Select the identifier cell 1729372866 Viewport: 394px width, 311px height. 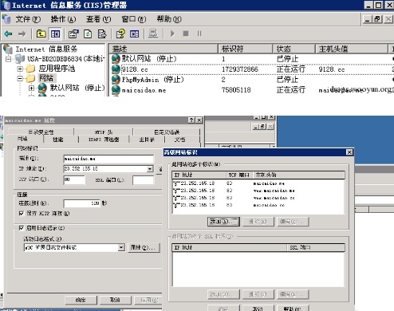pyautogui.click(x=240, y=69)
